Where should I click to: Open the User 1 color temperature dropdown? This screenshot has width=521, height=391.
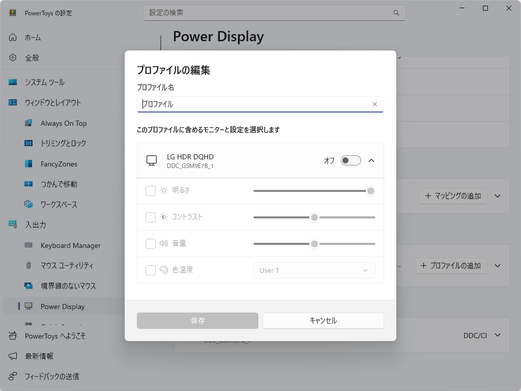tap(314, 270)
